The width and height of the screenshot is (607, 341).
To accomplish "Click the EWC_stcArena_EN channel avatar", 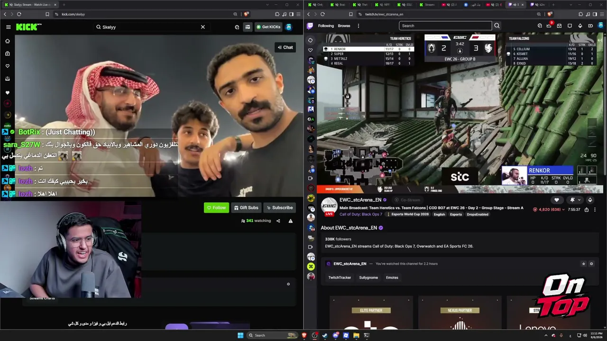I will tap(329, 206).
